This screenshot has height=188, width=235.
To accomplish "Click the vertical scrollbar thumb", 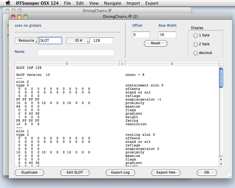I will [x=221, y=78].
